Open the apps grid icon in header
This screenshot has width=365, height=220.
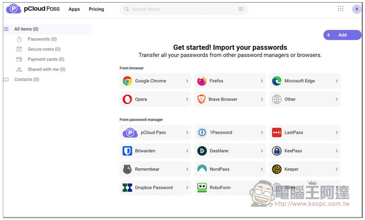click(340, 9)
